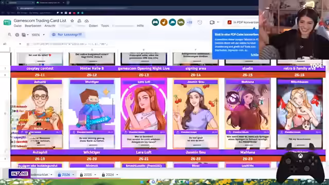329x185 pixels.
Task: Expand the 100% zoom dropdown
Action: (x=44, y=34)
